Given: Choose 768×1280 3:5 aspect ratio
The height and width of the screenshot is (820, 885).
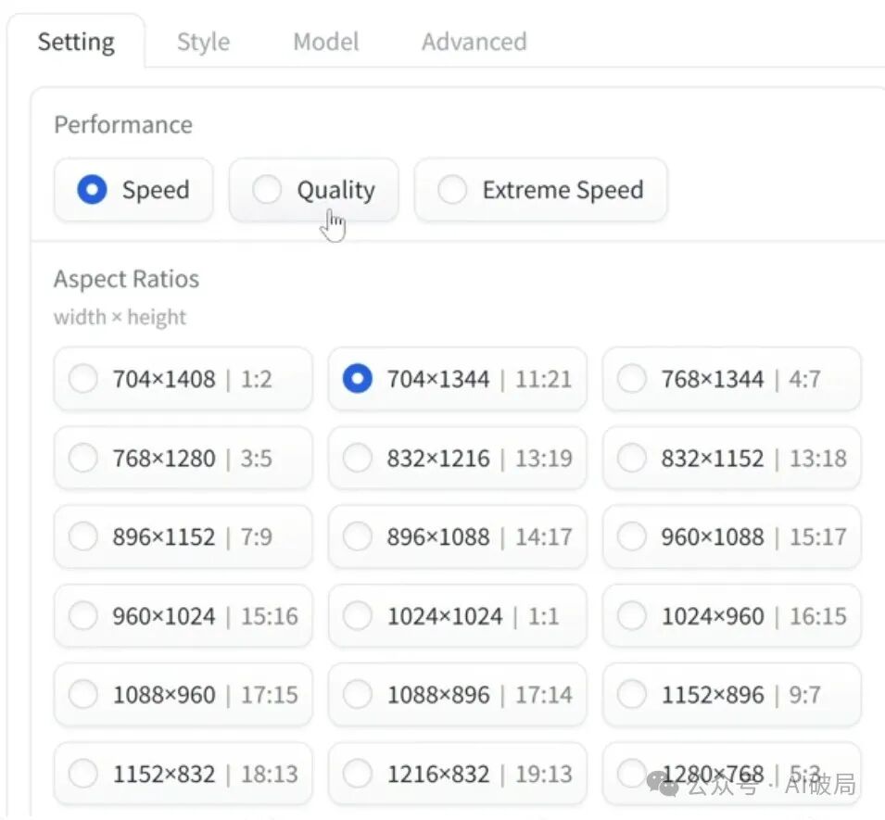Looking at the screenshot, I should tap(183, 458).
